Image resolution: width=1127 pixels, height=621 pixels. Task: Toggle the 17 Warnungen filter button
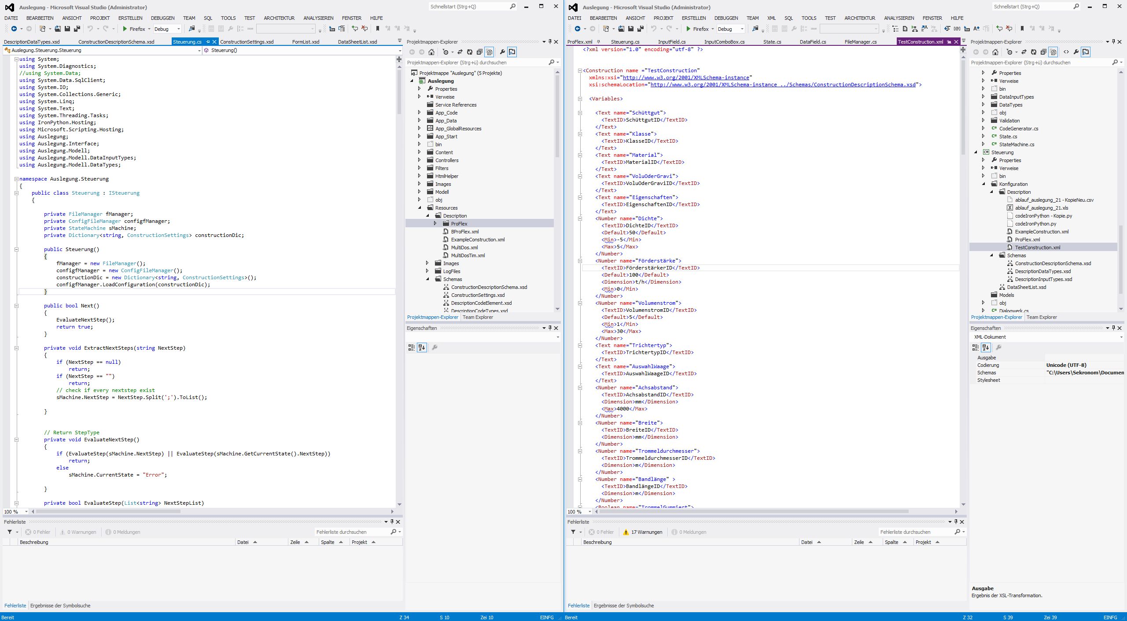point(642,532)
